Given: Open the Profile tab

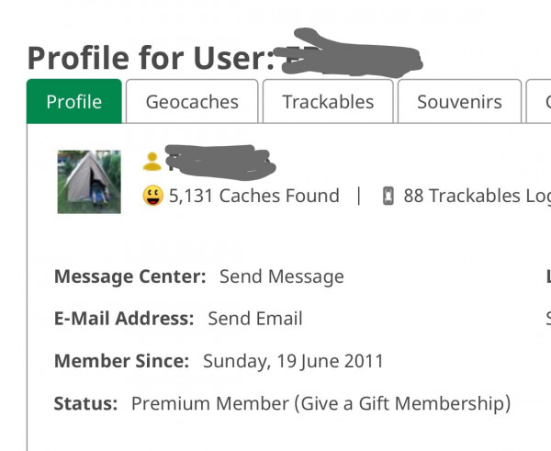Looking at the screenshot, I should 74,101.
